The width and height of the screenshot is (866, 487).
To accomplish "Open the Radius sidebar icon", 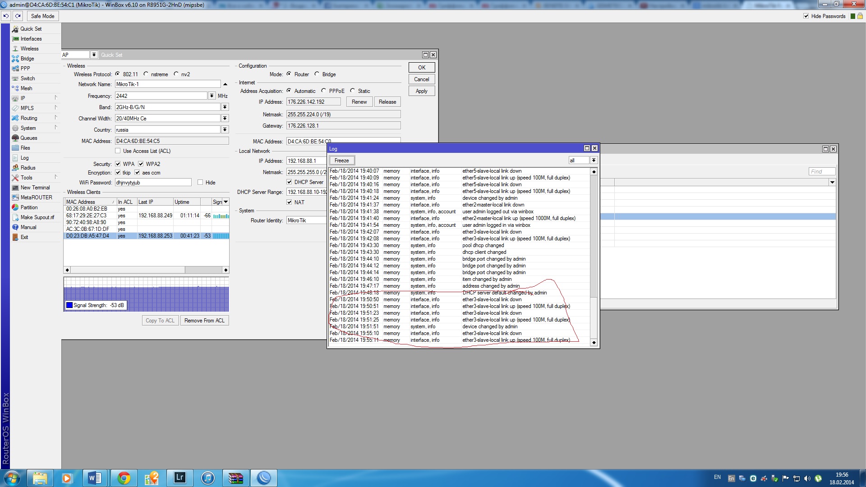I will tap(15, 168).
